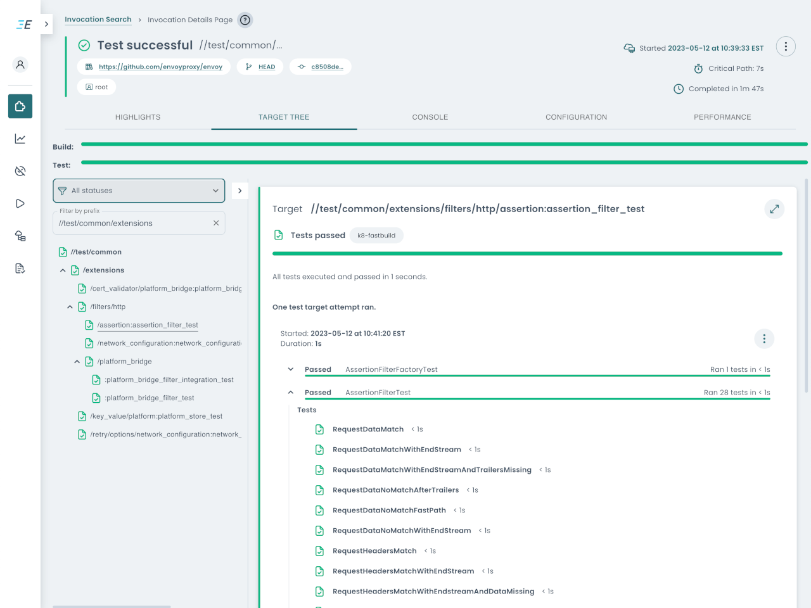Viewport: 811px width, 608px height.
Task: Go back via the Invocation Search breadcrumb
Action: [x=98, y=20]
